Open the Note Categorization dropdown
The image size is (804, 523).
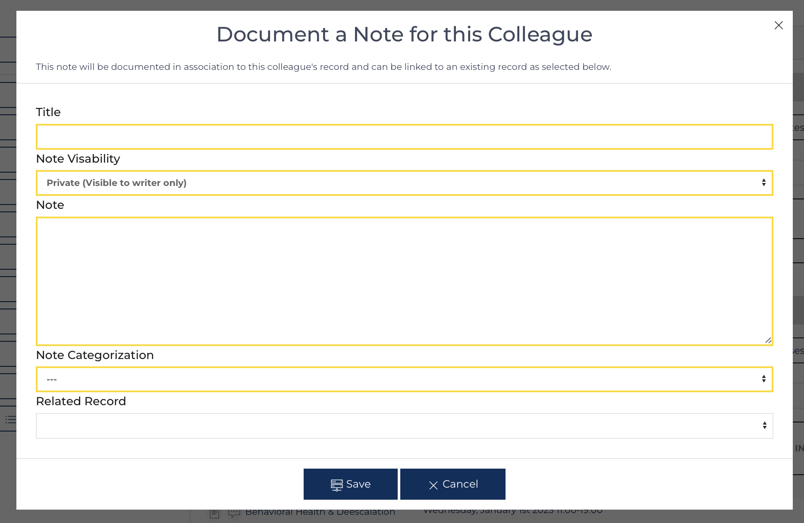404,379
